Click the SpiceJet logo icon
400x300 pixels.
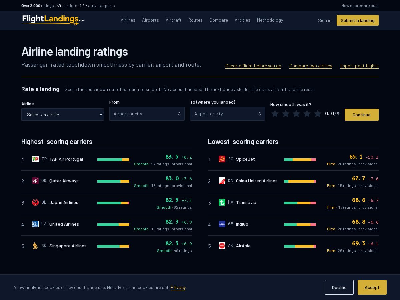222,159
